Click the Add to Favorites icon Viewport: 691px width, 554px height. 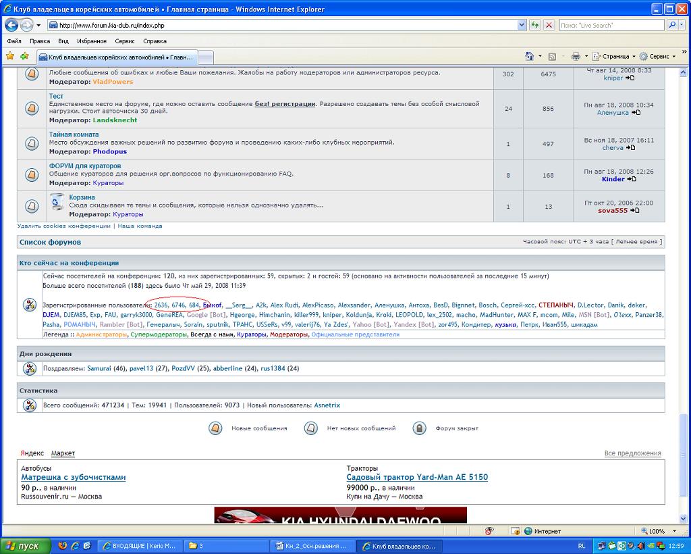(x=25, y=56)
